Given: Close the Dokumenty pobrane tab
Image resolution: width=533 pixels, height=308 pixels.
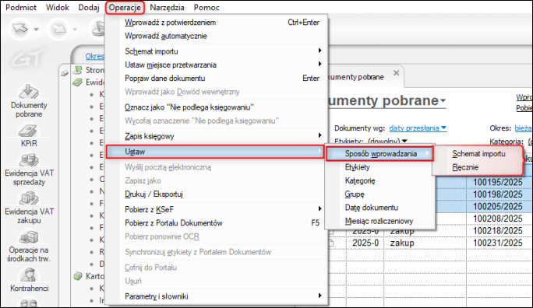Looking at the screenshot, I should pyautogui.click(x=396, y=73).
